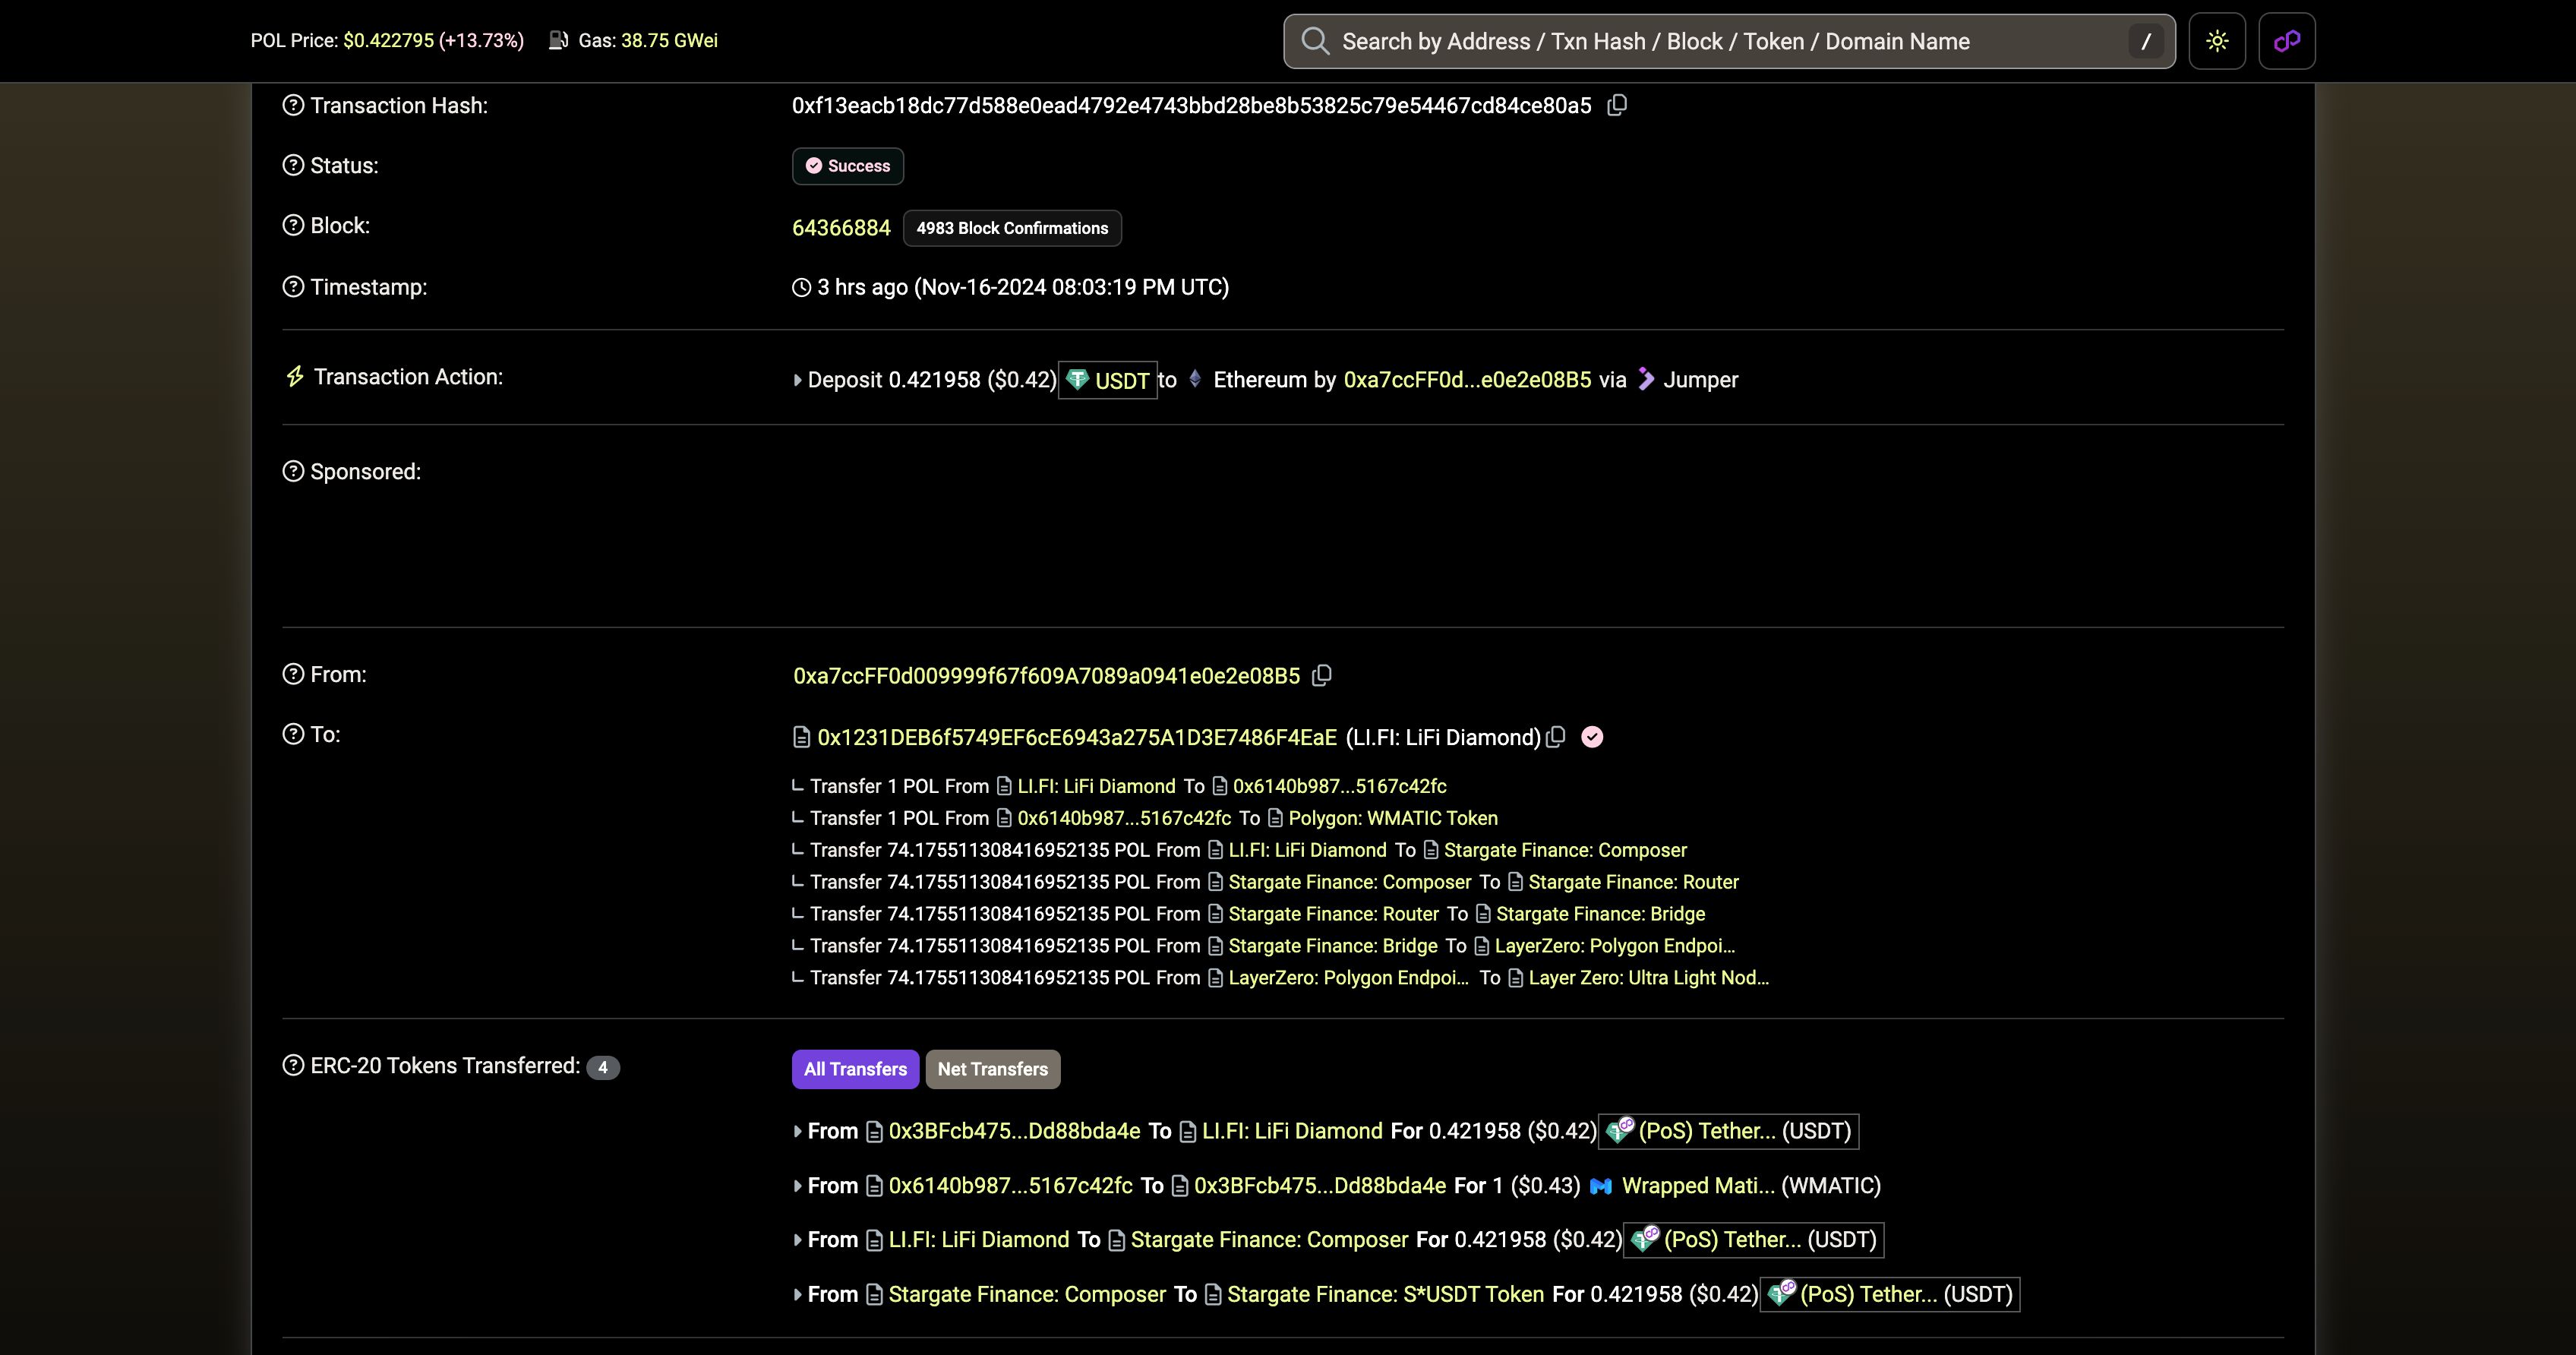Copy the LiFi Diamond To address
Screen dimensions: 2576x1355
pyautogui.click(x=1555, y=737)
